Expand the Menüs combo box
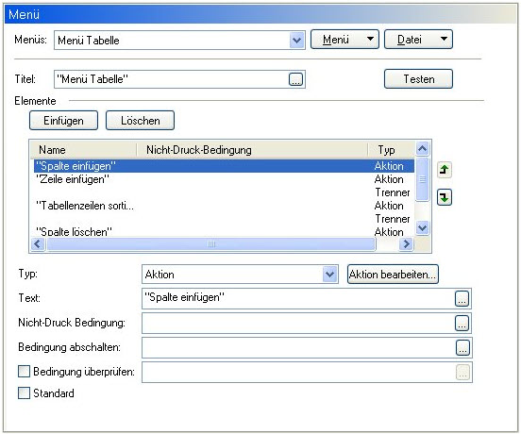Image resolution: width=521 pixels, height=434 pixels. (296, 41)
